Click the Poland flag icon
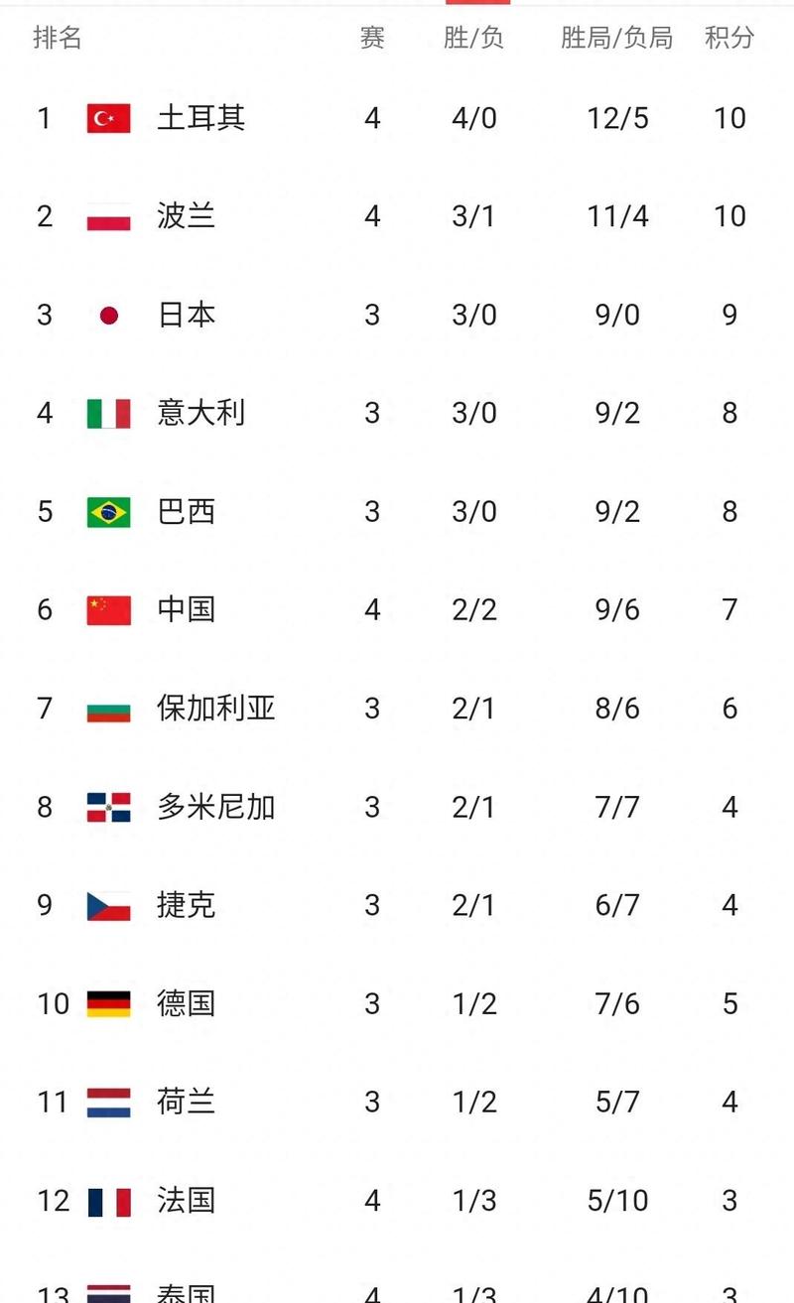Image resolution: width=794 pixels, height=1303 pixels. [108, 217]
